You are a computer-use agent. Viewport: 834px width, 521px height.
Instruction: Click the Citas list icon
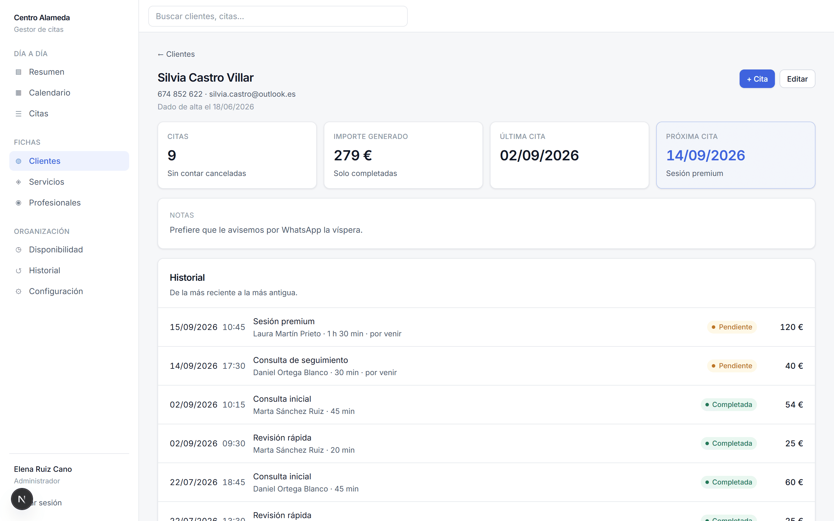[x=19, y=114]
